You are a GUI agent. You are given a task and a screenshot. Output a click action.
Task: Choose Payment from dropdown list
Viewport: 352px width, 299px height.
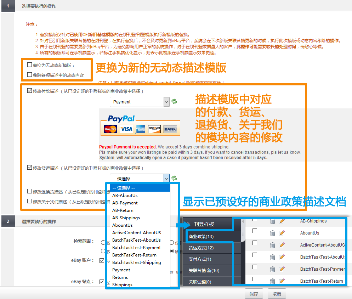tap(140, 270)
